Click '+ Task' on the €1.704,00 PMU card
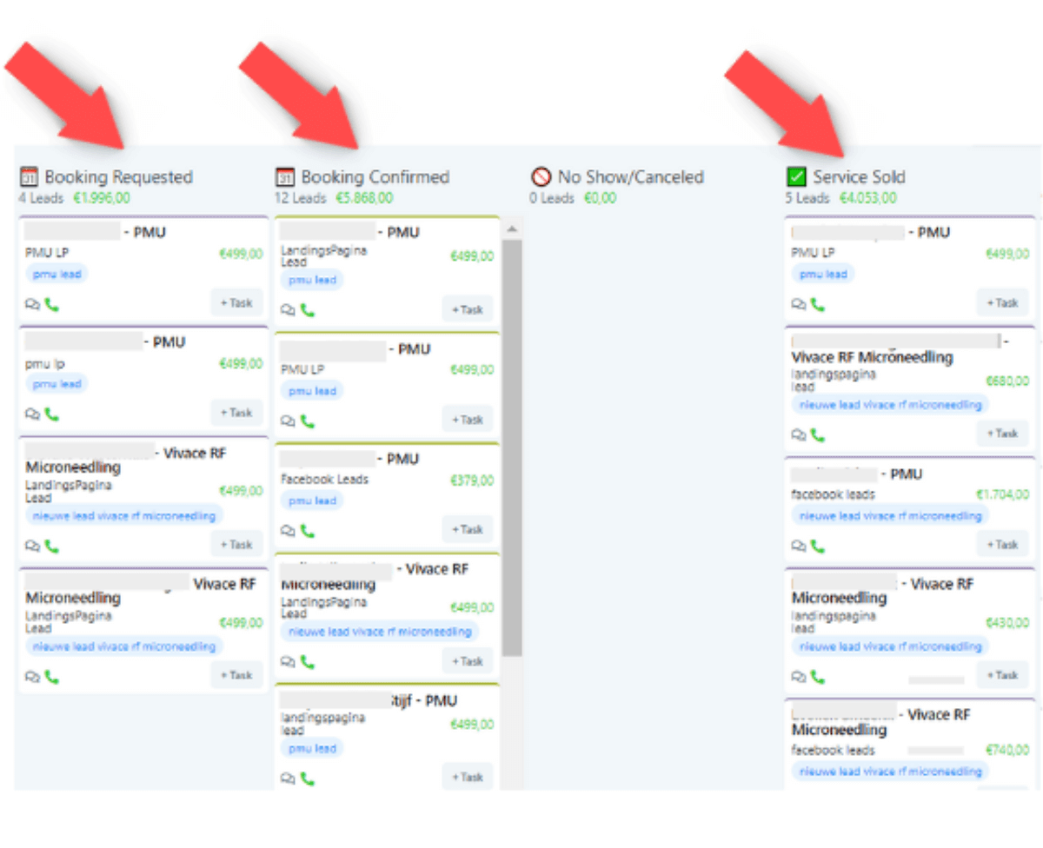 (x=1002, y=545)
